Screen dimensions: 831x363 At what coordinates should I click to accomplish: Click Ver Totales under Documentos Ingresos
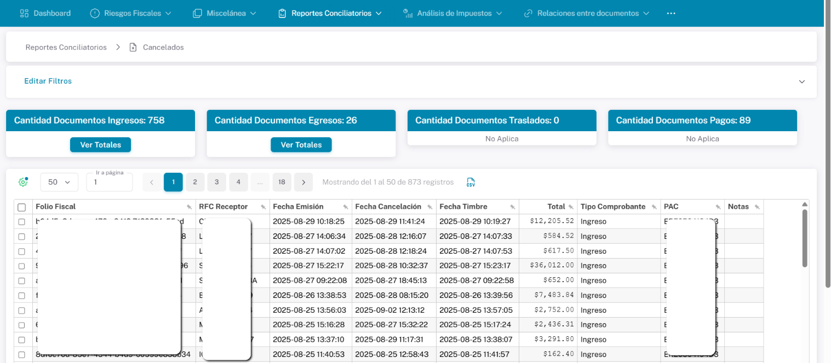coord(100,145)
